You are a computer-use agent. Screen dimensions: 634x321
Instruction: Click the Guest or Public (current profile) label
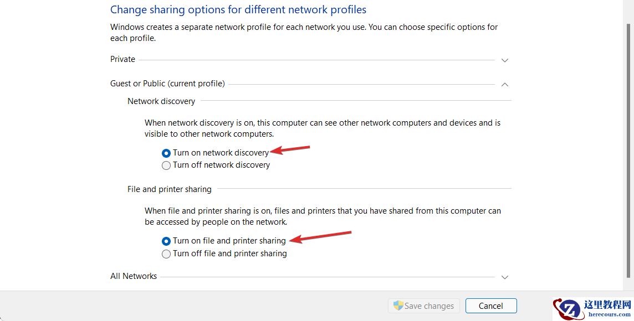pyautogui.click(x=167, y=84)
